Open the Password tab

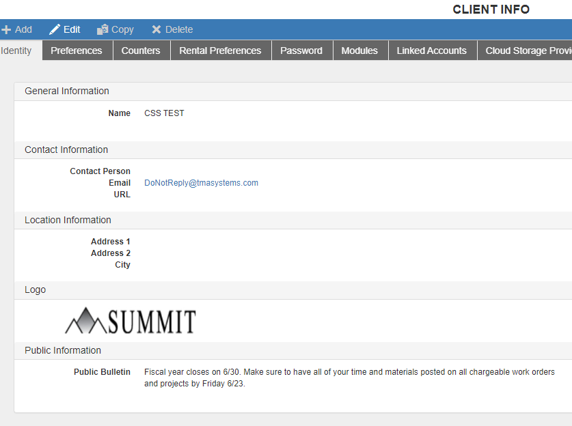coord(301,50)
